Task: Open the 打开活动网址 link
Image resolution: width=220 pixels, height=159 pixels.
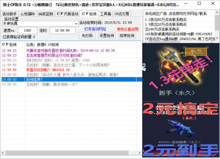Action: click(x=95, y=29)
